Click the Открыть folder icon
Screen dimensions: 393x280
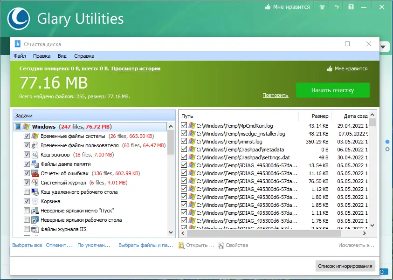[181, 246]
